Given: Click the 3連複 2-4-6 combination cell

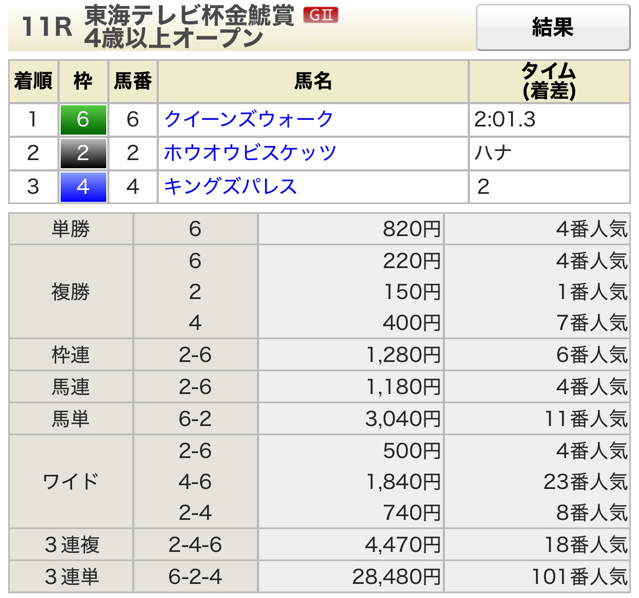Looking at the screenshot, I should pos(195,545).
